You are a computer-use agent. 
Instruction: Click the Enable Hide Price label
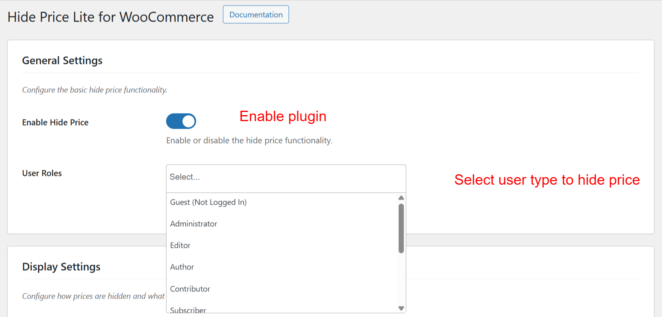pos(55,122)
